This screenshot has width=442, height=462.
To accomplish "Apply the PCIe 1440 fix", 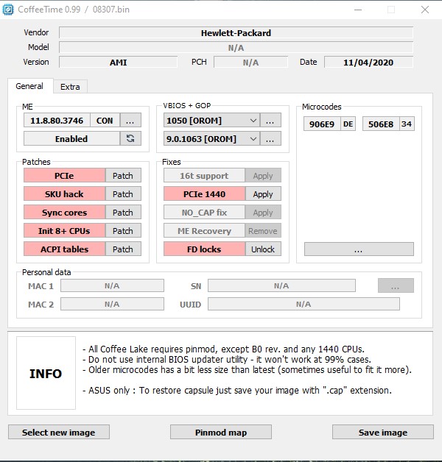I will [263, 194].
